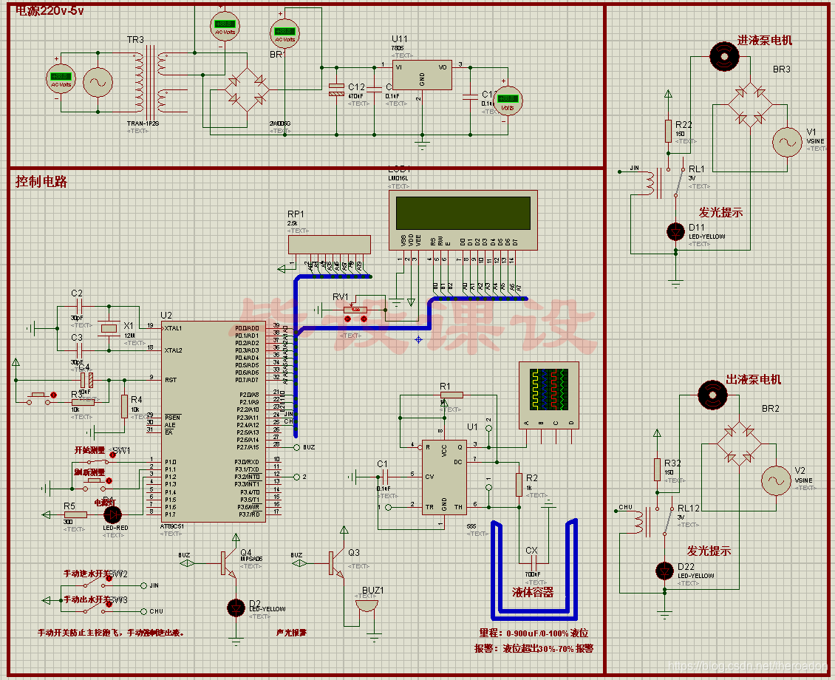Click the 电源220v-5v section title
Viewport: 835px width, 680px height.
[49, 10]
